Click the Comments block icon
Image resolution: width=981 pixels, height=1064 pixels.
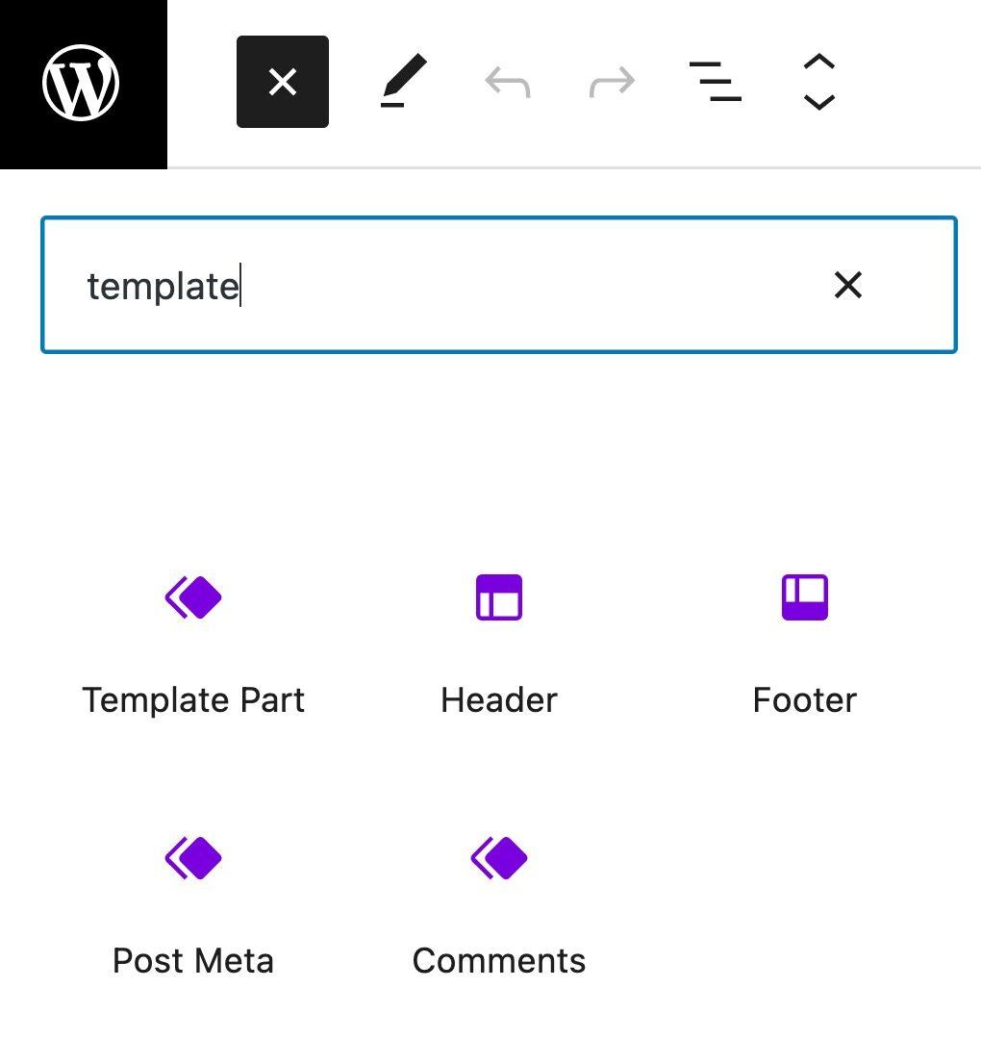click(498, 857)
